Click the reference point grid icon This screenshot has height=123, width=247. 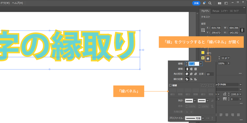pos(203,30)
